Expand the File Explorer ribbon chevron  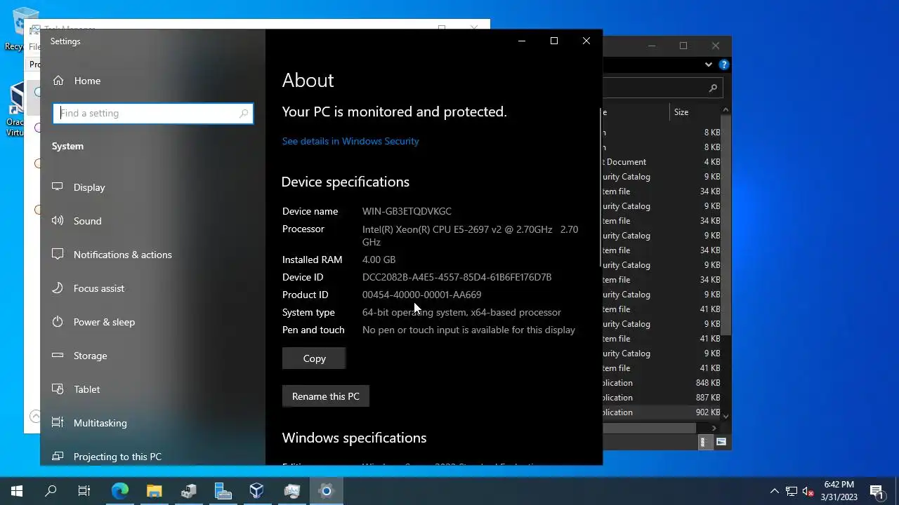pos(709,65)
